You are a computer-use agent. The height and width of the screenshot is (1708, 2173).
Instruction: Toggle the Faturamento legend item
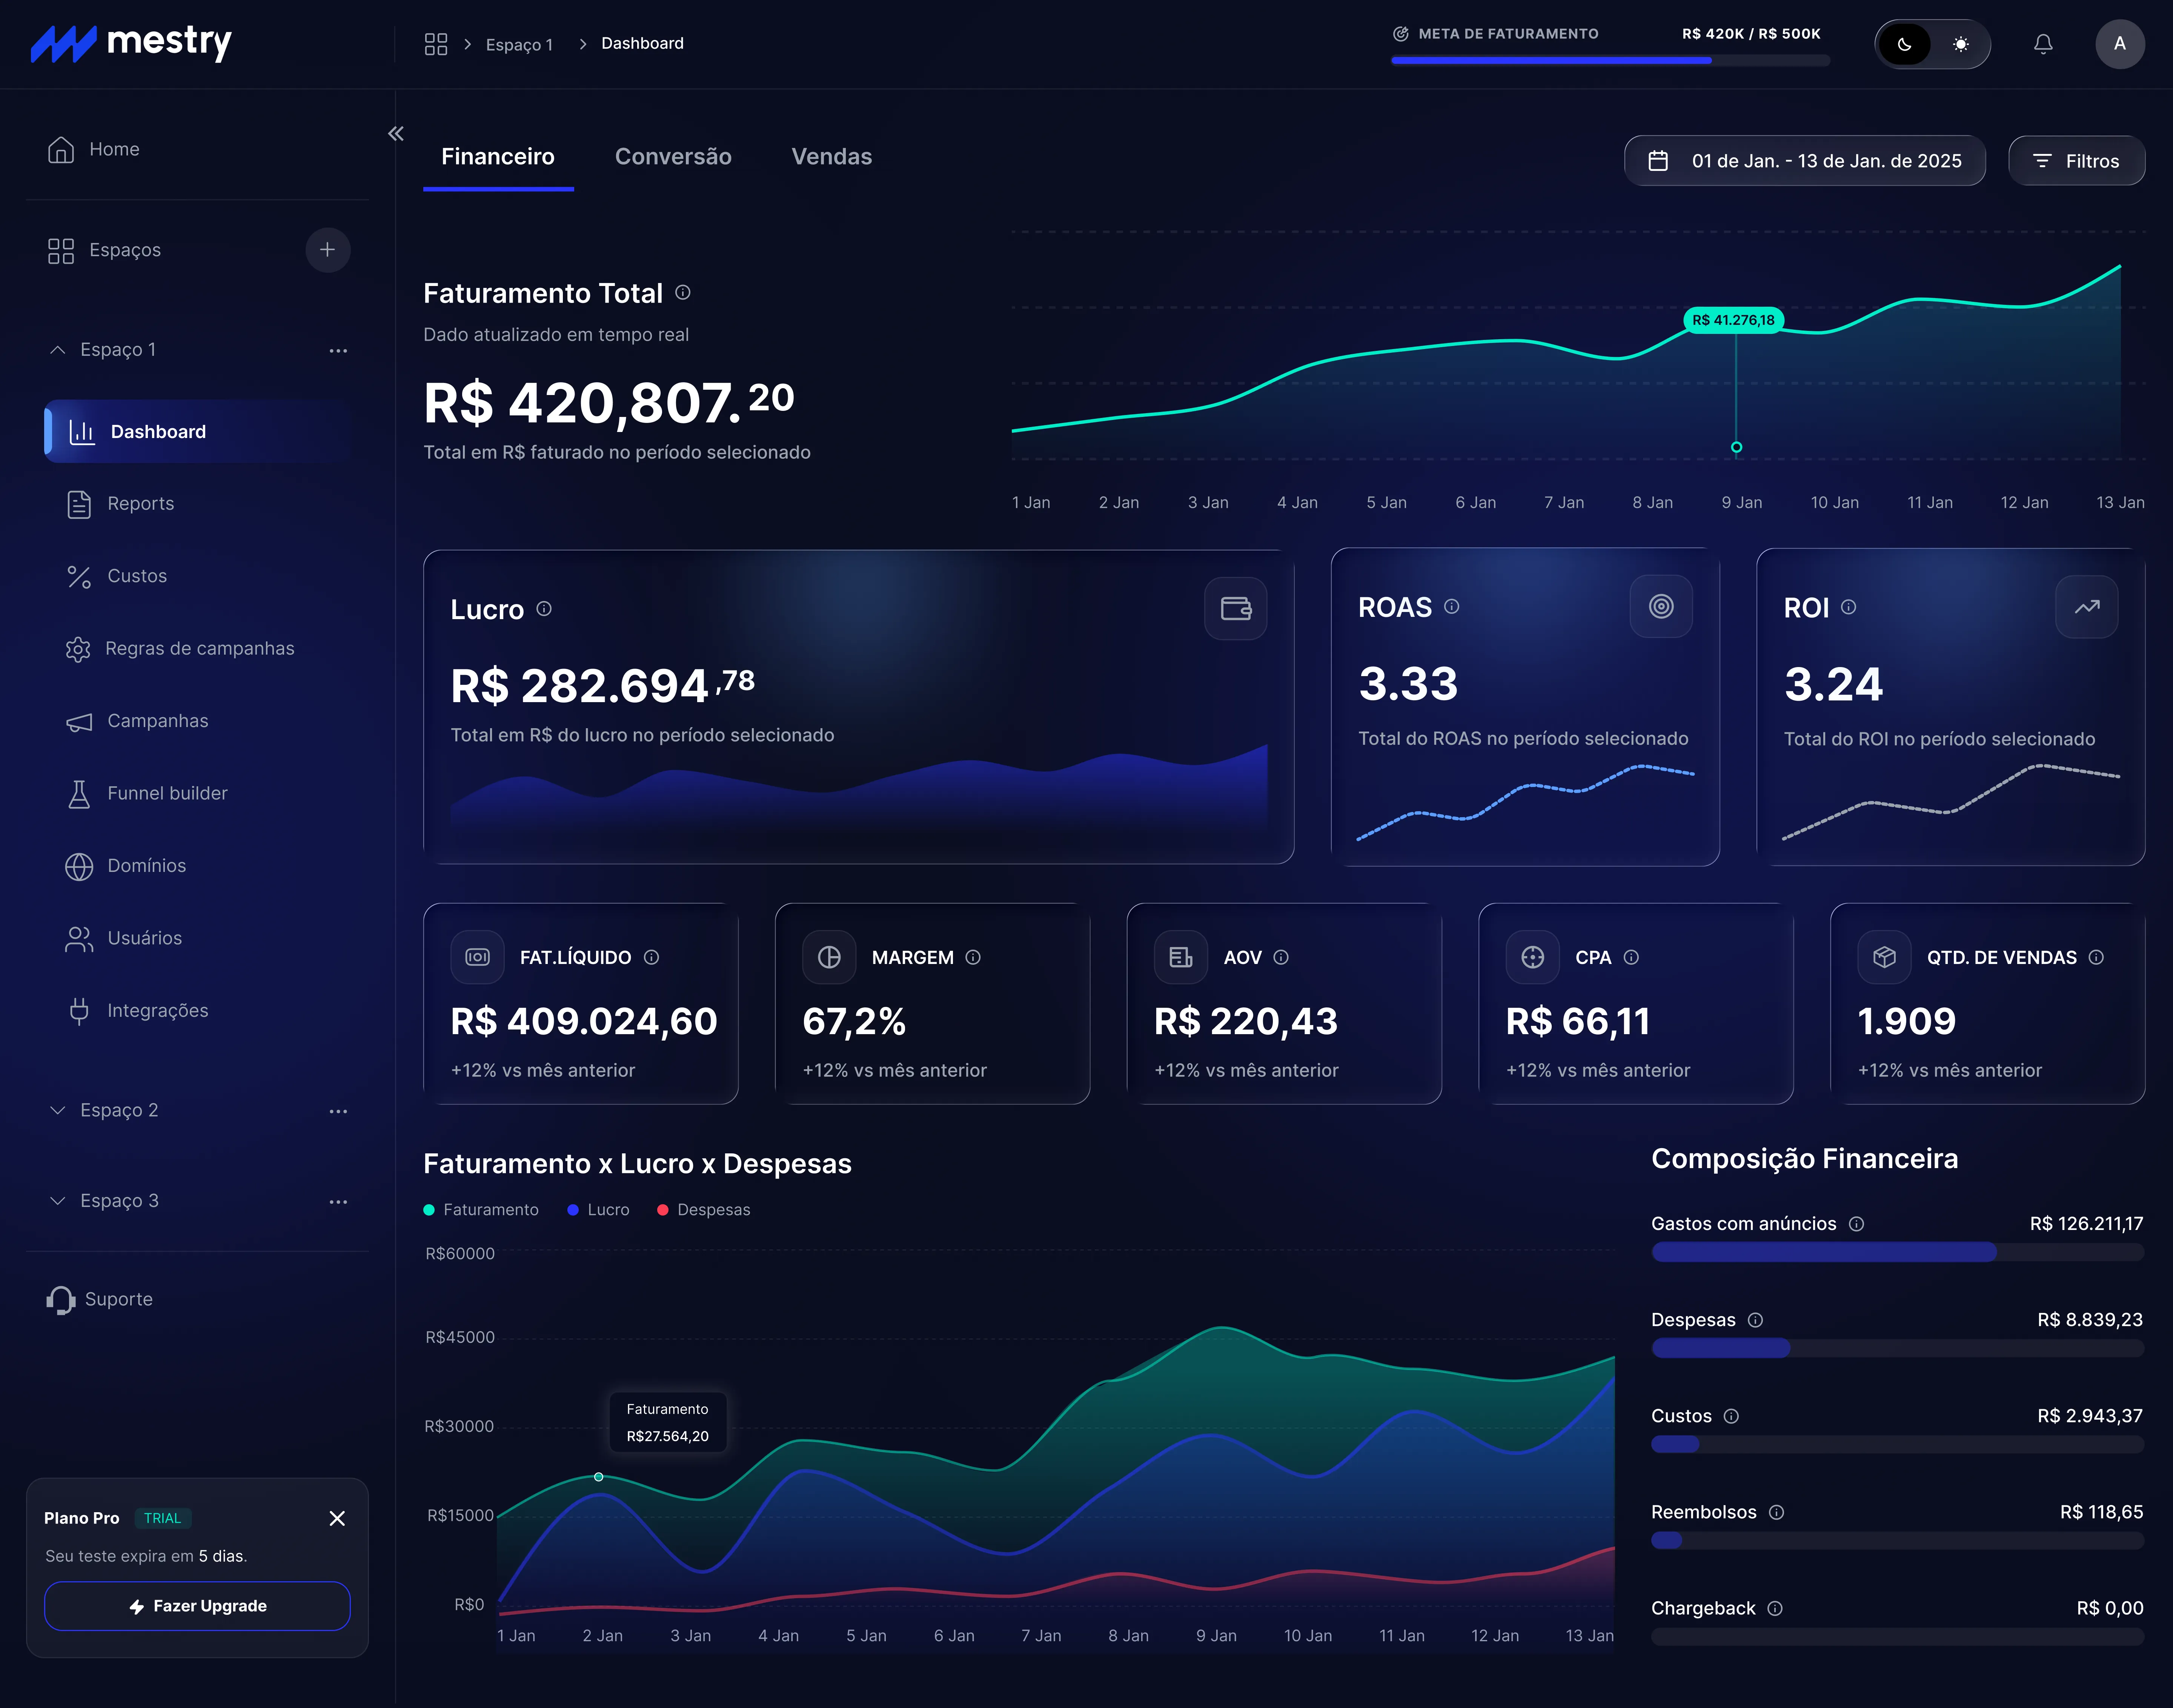pyautogui.click(x=482, y=1209)
